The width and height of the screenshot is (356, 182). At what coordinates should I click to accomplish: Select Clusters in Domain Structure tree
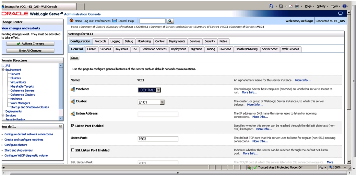[16, 78]
